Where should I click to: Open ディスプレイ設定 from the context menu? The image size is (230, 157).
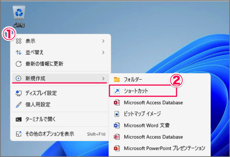pyautogui.click(x=60, y=93)
